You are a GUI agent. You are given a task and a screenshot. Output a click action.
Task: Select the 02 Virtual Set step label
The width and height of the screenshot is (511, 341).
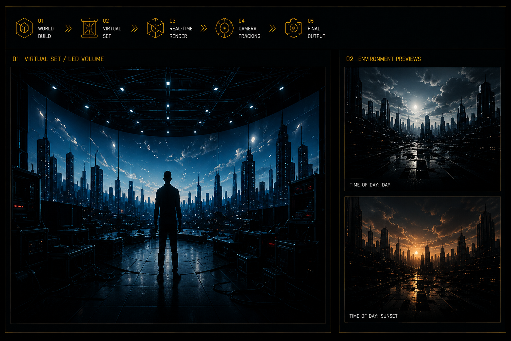[112, 28]
